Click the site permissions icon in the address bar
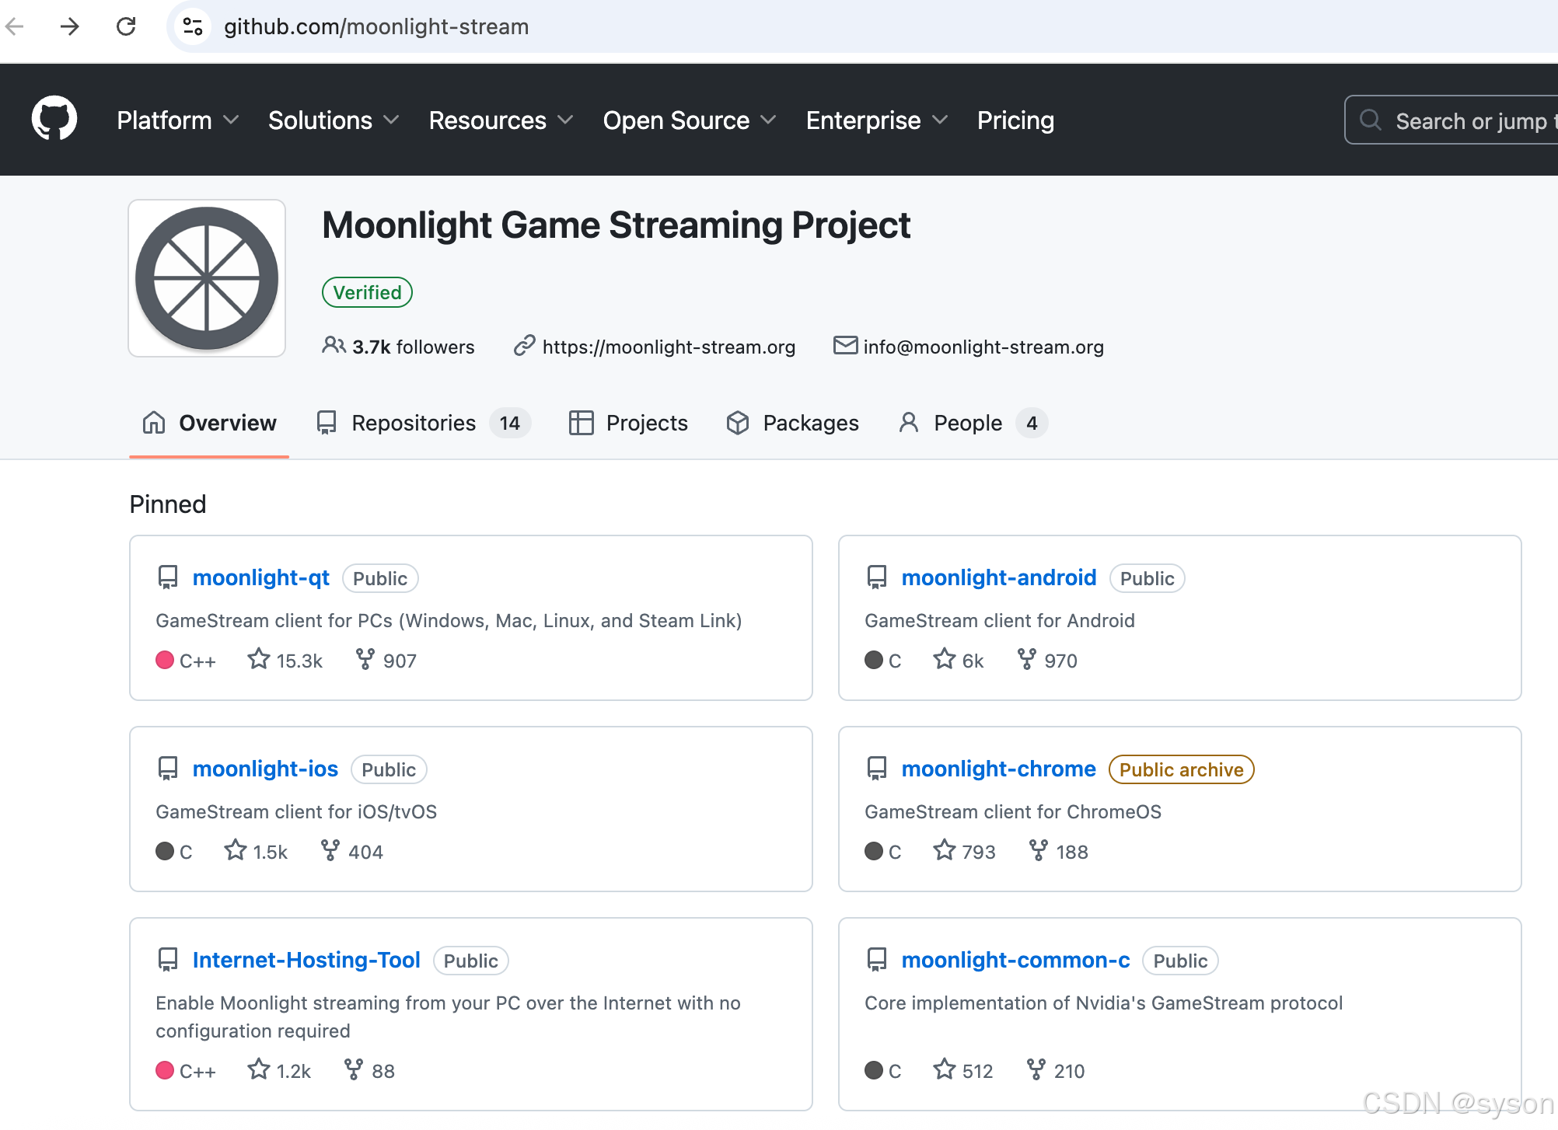Image resolution: width=1558 pixels, height=1130 pixels. pos(192,26)
